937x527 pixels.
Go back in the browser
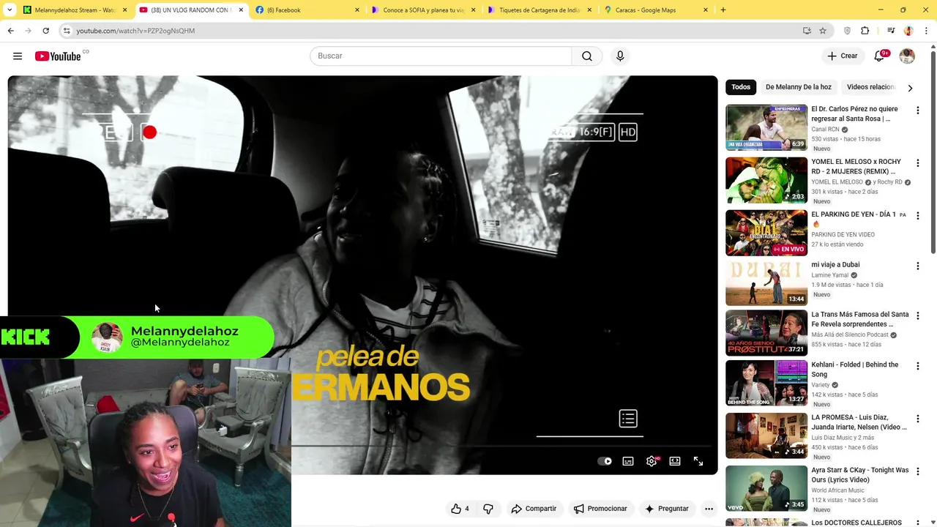tap(10, 31)
